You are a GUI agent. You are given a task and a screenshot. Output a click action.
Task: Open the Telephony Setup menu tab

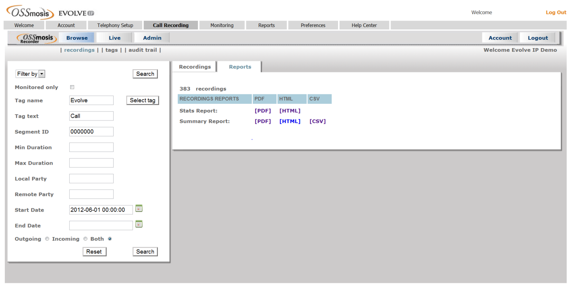[x=115, y=25]
